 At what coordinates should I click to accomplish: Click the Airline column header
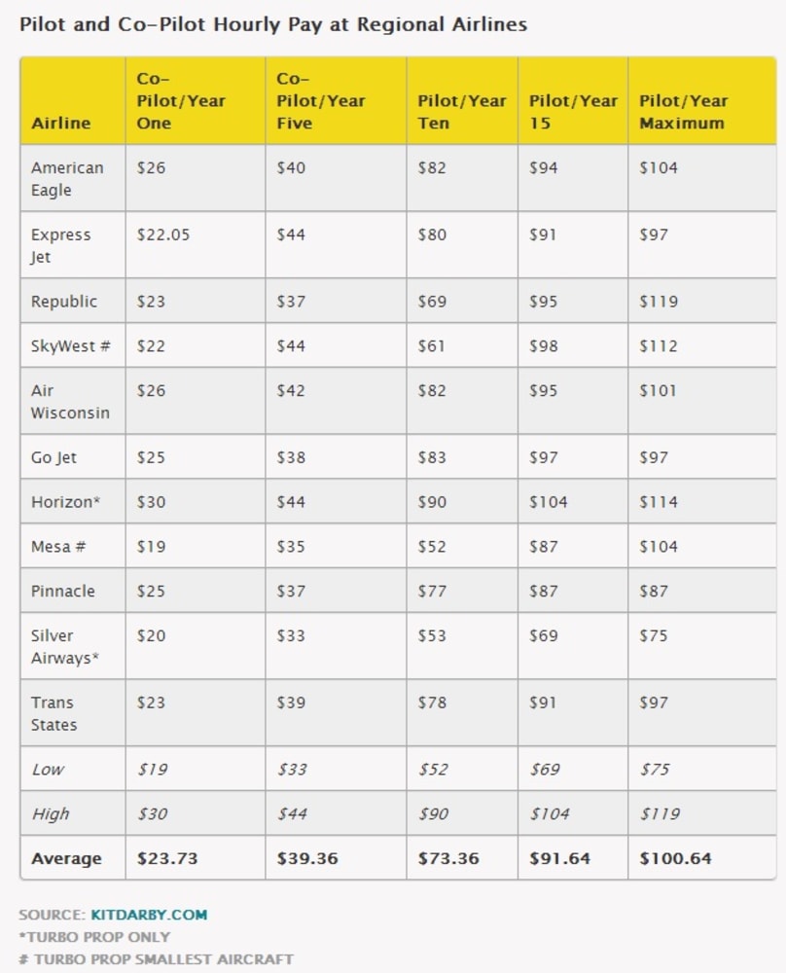coord(60,124)
